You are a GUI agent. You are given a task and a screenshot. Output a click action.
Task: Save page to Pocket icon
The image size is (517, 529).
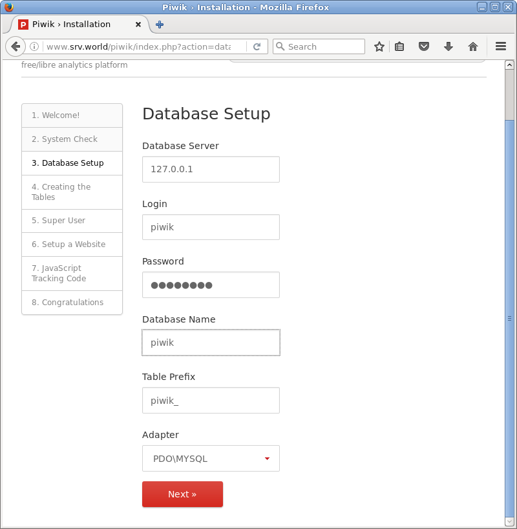pos(424,46)
